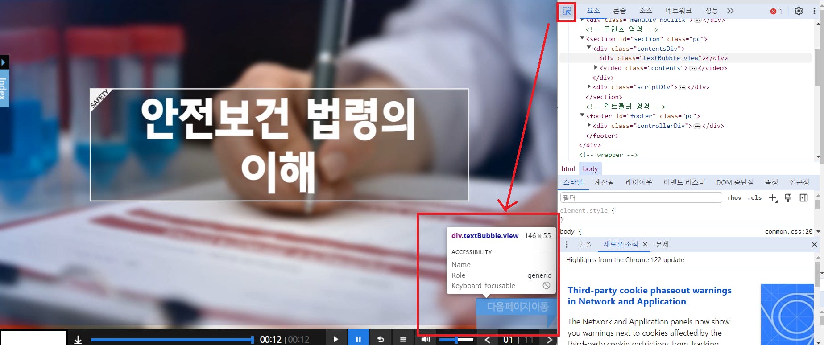824x345 pixels.
Task: Close the 새로운 소식 tab
Action: [x=645, y=244]
